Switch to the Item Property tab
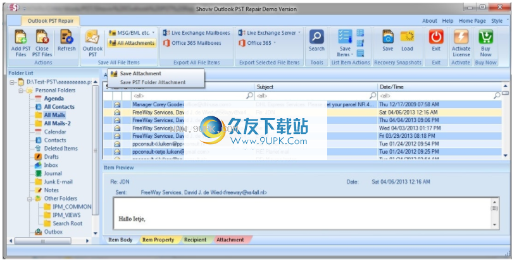 [x=158, y=240]
